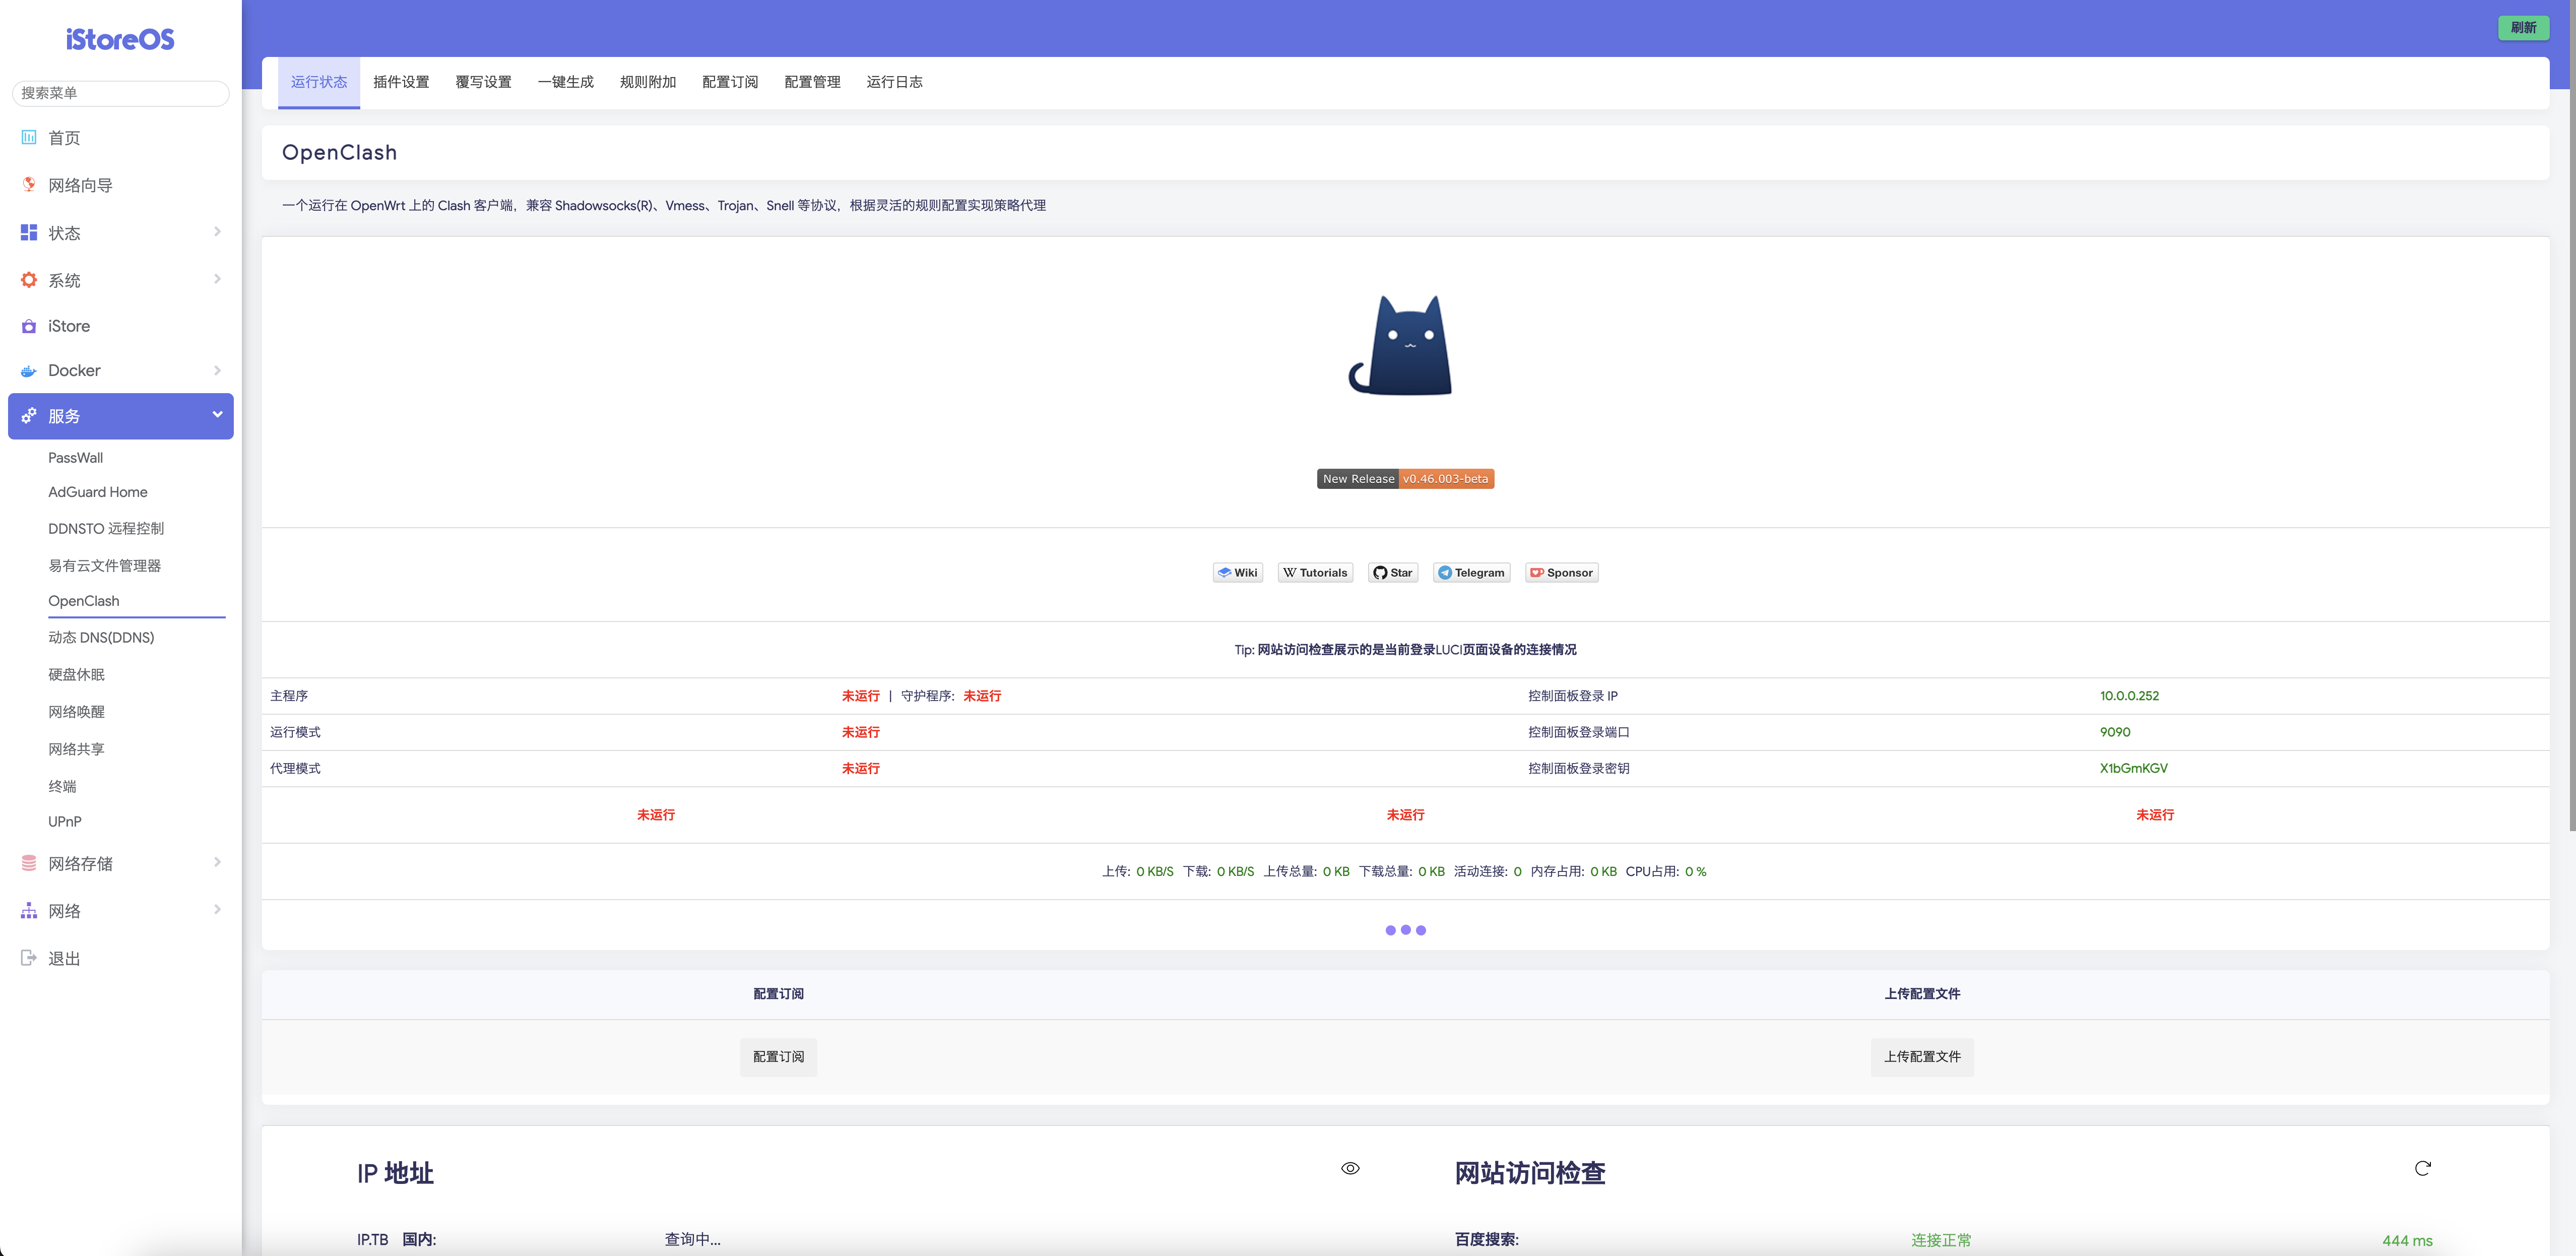Click the Wiki badge icon

1224,573
